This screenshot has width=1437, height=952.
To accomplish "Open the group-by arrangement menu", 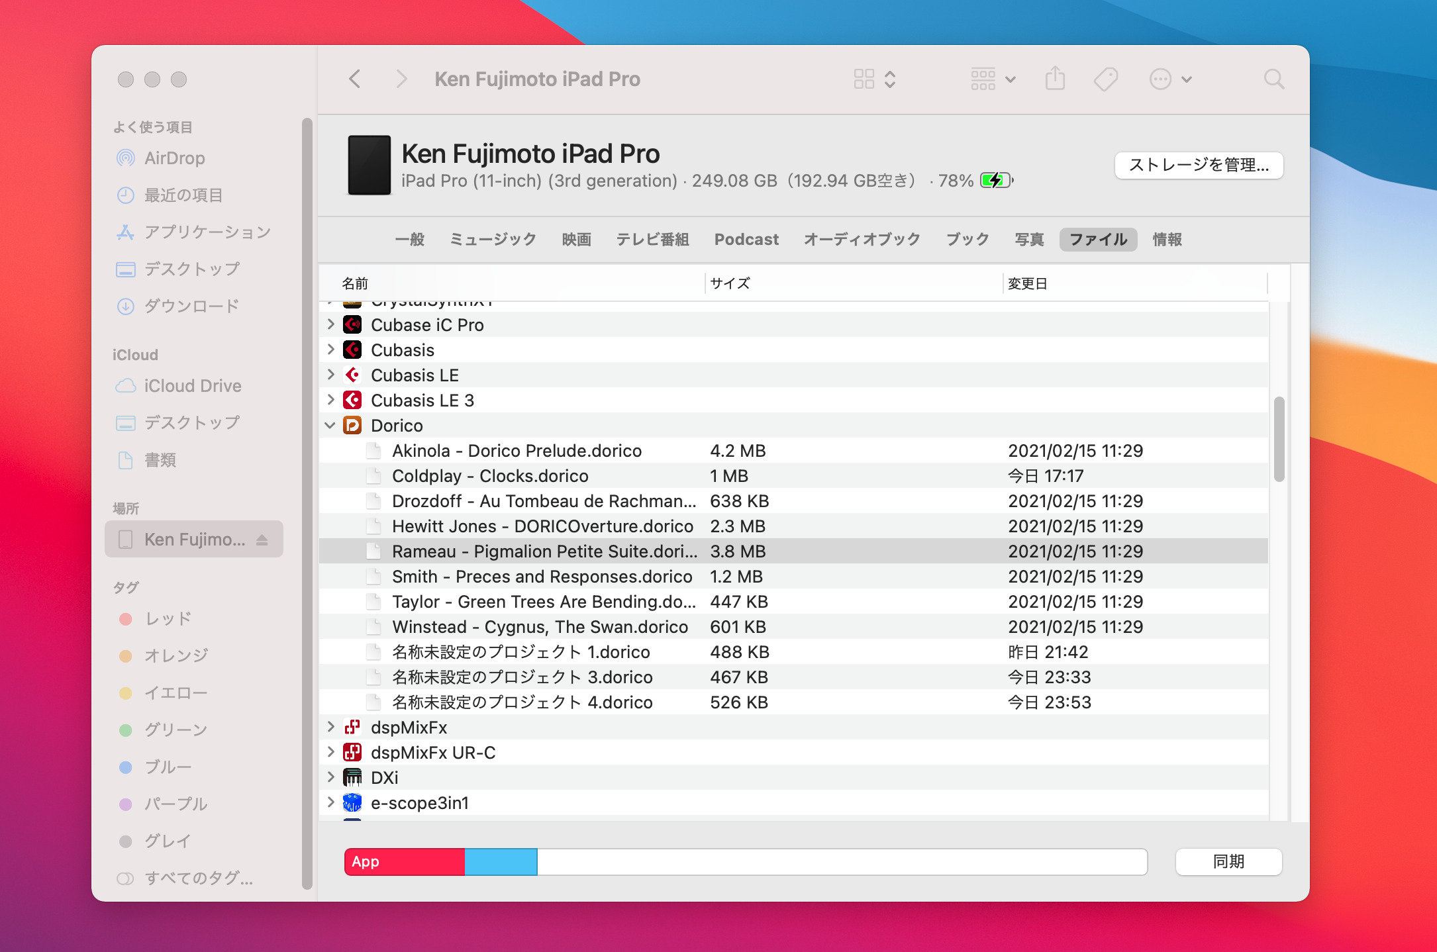I will click(x=993, y=79).
